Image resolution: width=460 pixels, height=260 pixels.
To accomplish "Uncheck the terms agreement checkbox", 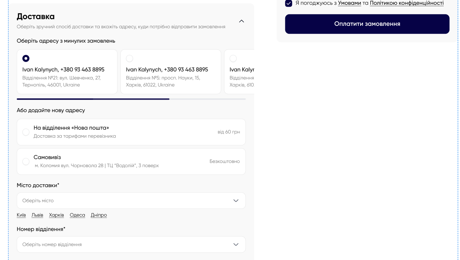I will [288, 3].
